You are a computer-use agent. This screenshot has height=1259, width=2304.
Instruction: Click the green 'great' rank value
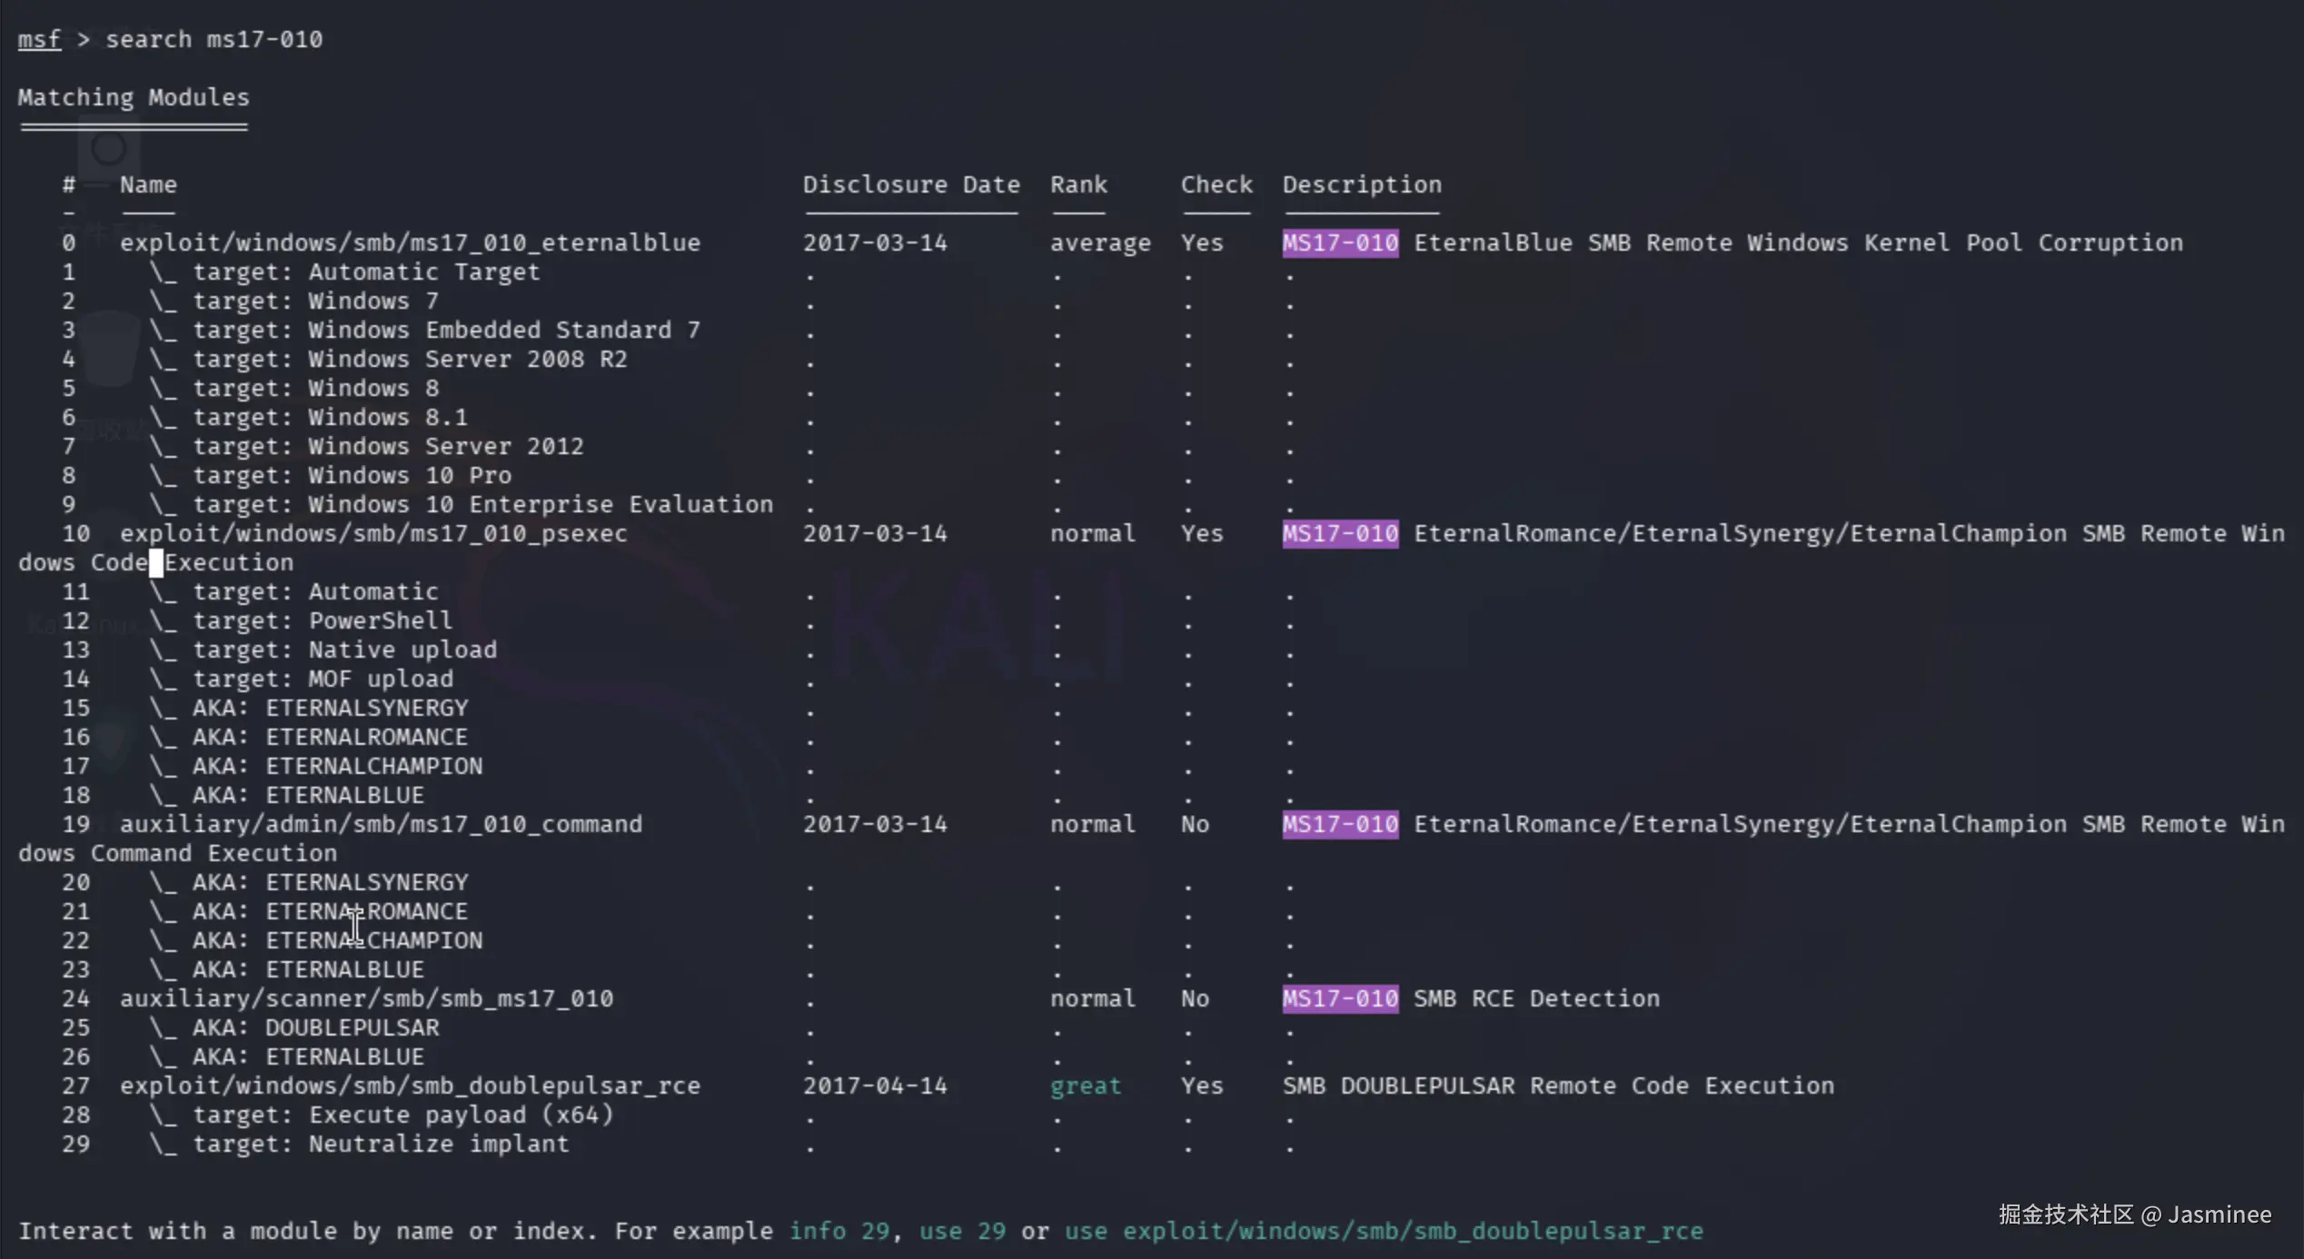(1085, 1086)
